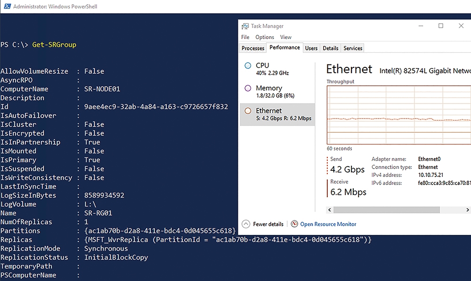Click the Ethernet heading in the Performance pane
The height and width of the screenshot is (281, 471).
click(349, 69)
